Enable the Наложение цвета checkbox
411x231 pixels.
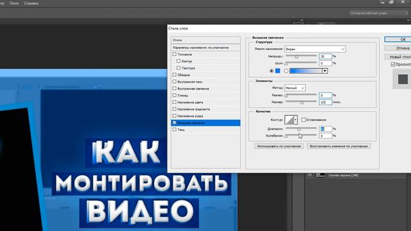tap(175, 102)
